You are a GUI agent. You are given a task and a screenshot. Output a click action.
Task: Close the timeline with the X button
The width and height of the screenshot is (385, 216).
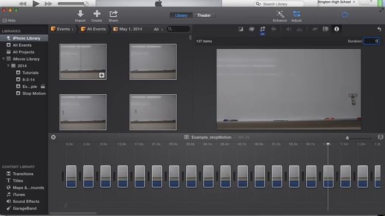(x=54, y=137)
